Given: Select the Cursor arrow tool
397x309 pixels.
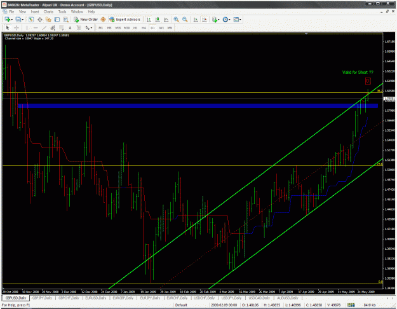Looking at the screenshot, I should coord(8,28).
